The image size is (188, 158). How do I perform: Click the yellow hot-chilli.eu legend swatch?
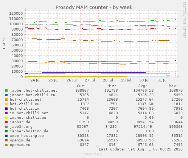pos(6,104)
